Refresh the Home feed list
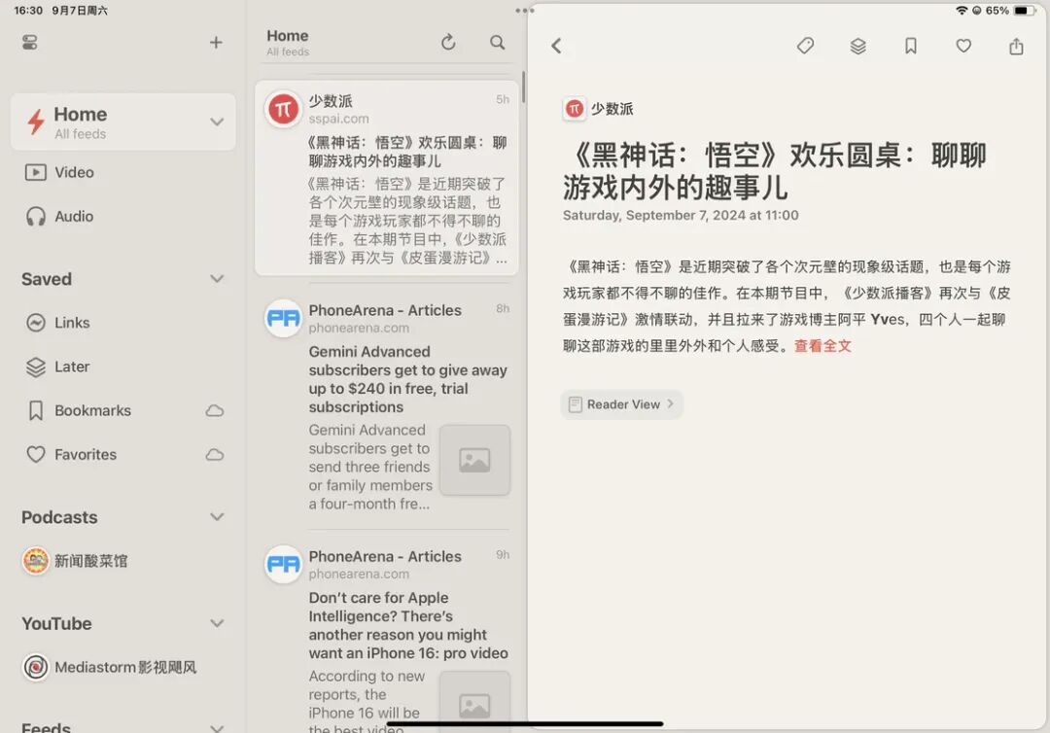The height and width of the screenshot is (733, 1050). (x=448, y=42)
